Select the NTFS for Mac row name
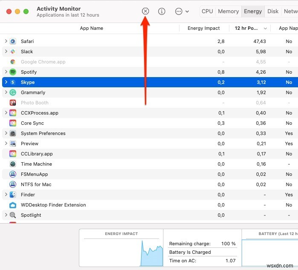The width and height of the screenshot is (298, 270). (x=36, y=184)
